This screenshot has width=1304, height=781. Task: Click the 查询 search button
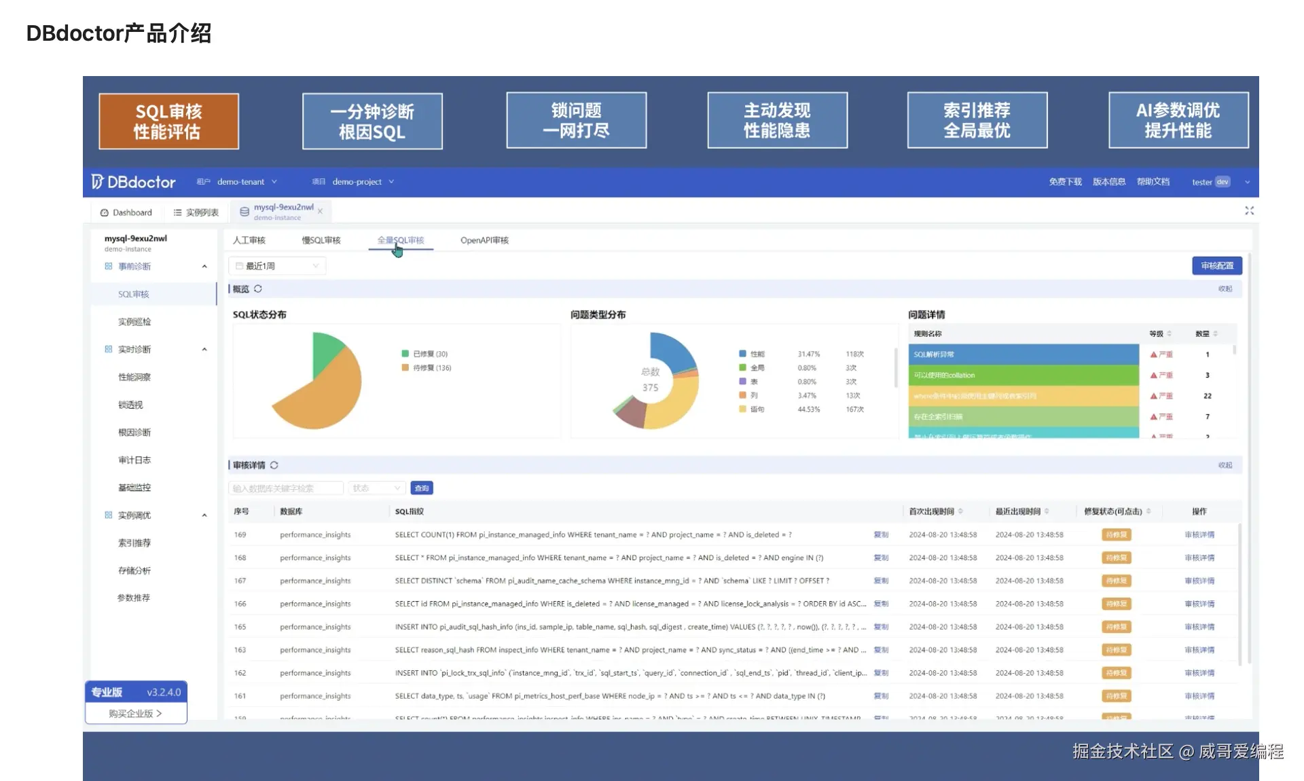(x=422, y=488)
